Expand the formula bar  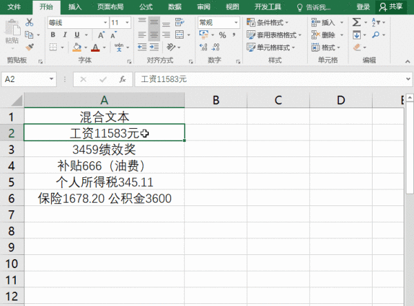click(408, 79)
